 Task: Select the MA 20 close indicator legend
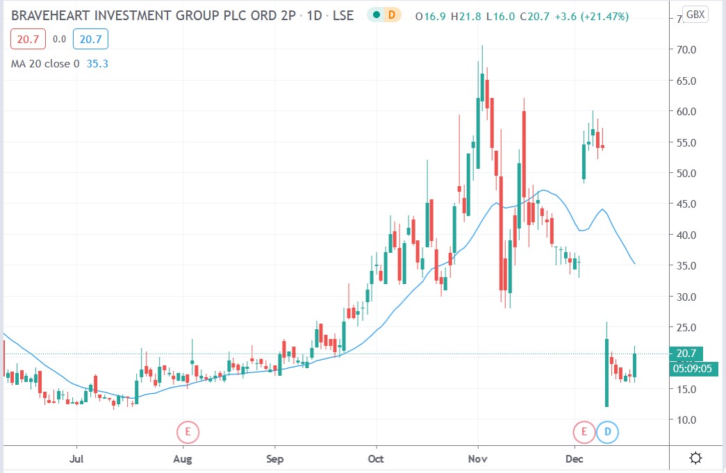coord(47,63)
